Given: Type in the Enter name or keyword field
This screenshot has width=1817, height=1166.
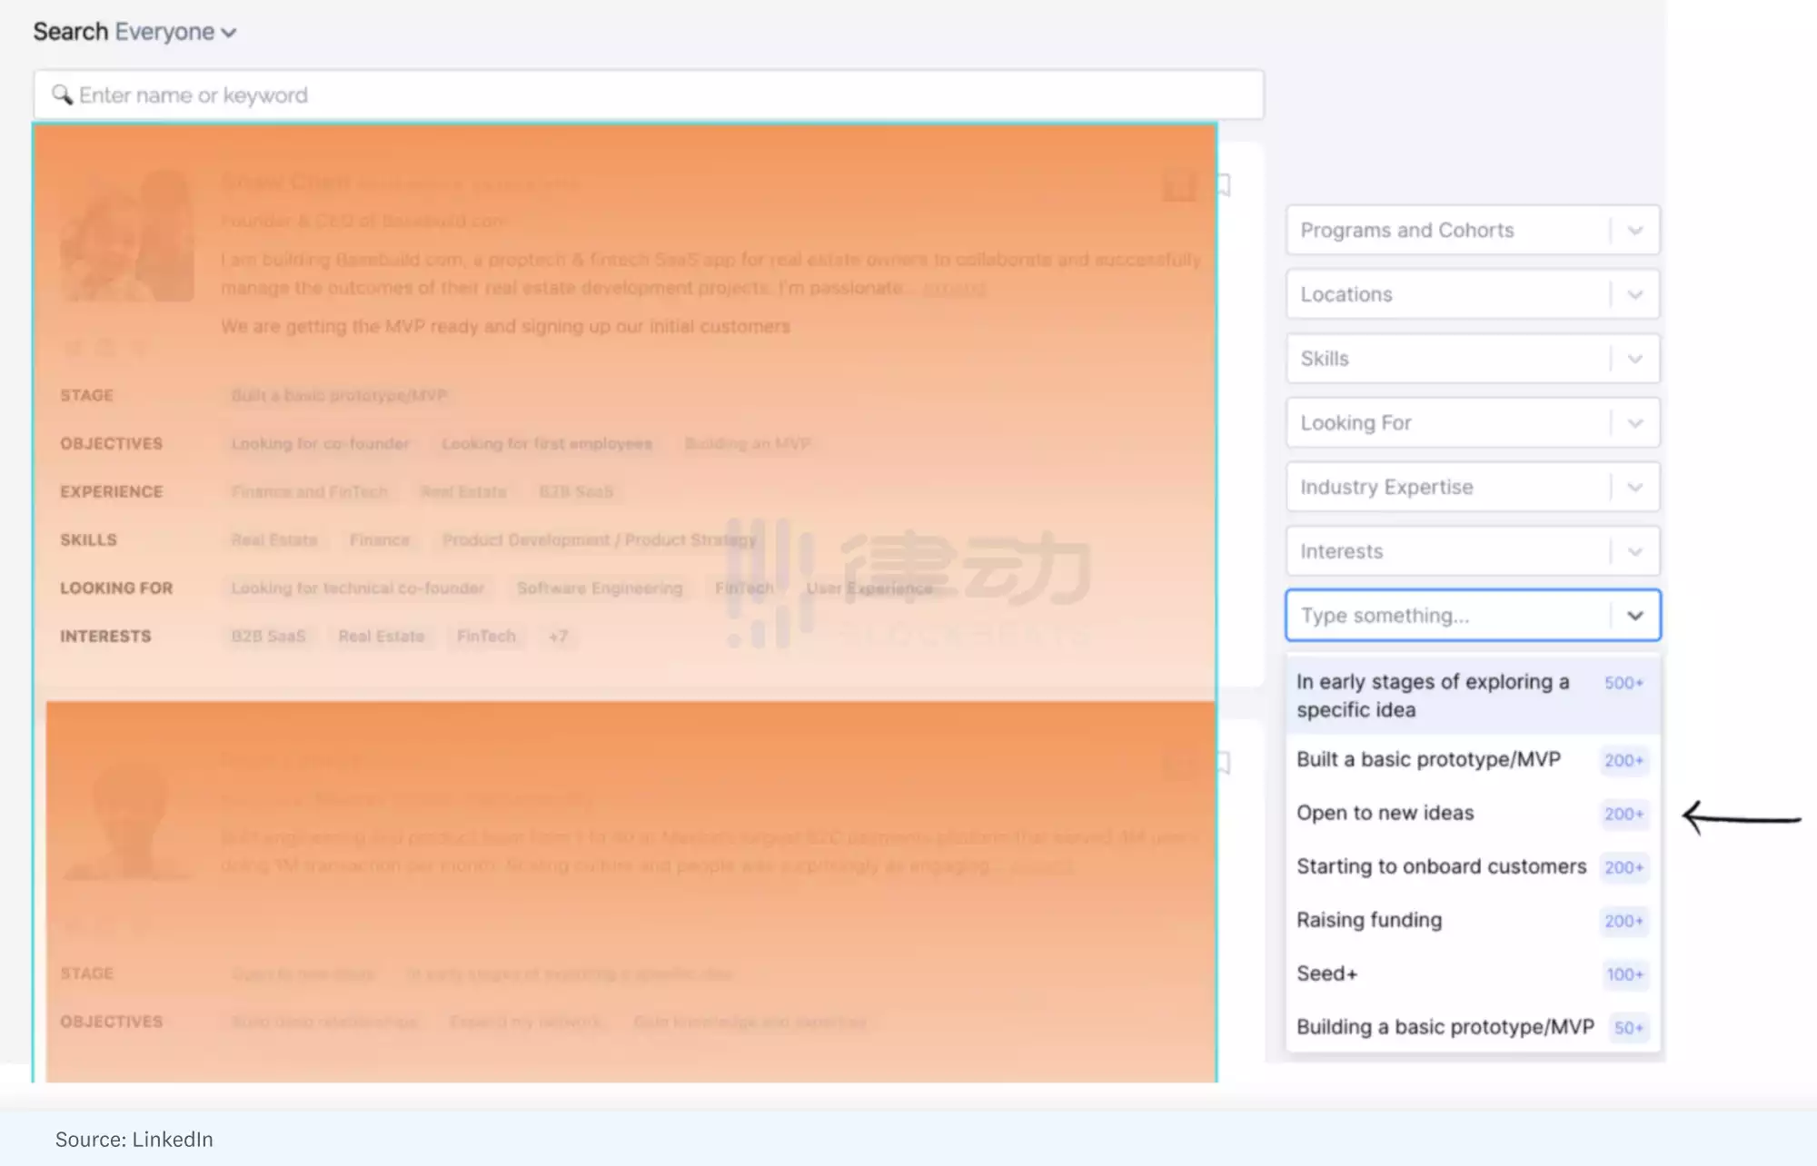Looking at the screenshot, I should [648, 94].
